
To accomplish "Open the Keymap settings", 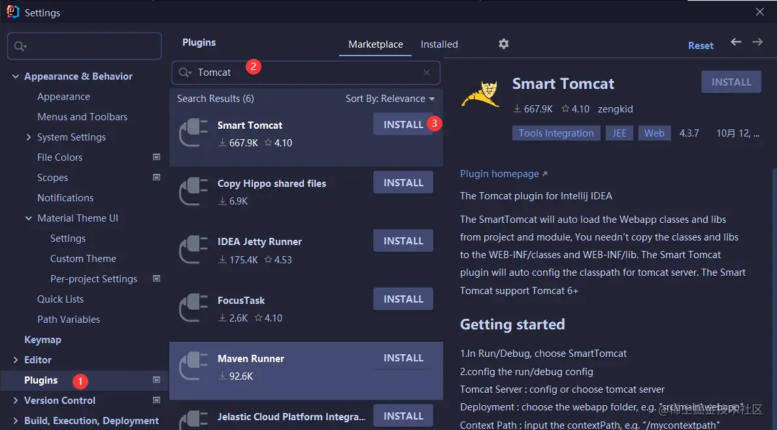I will [42, 340].
